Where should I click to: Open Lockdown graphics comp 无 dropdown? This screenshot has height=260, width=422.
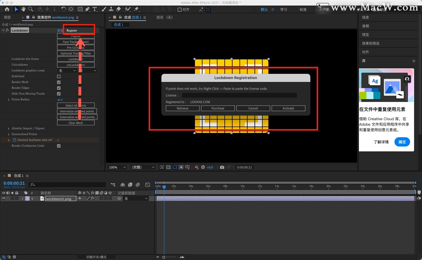[67, 71]
